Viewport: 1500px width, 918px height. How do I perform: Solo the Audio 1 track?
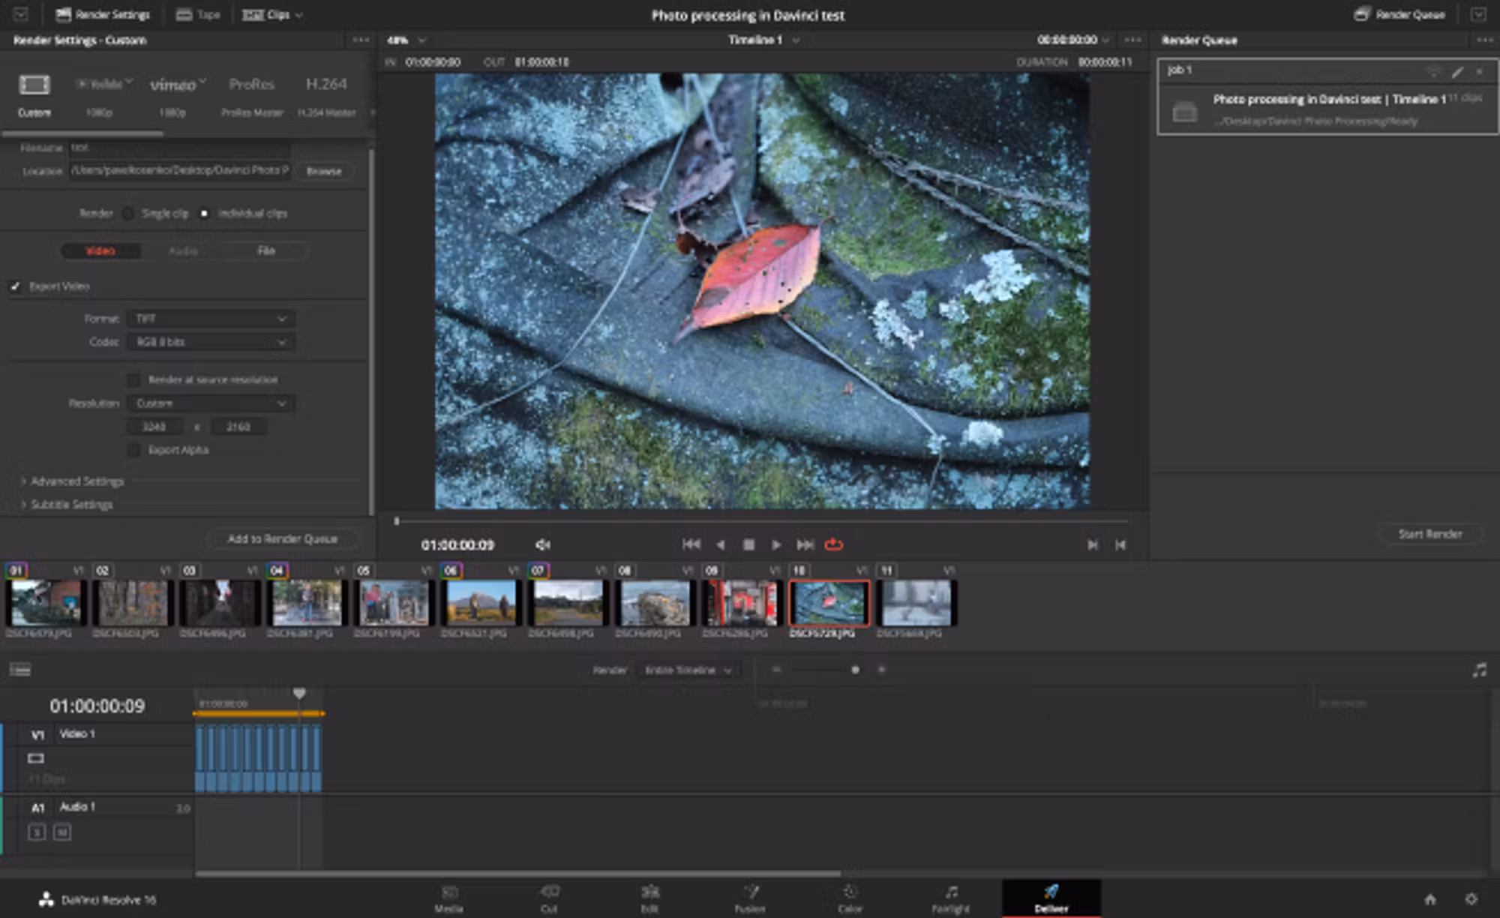pyautogui.click(x=37, y=832)
